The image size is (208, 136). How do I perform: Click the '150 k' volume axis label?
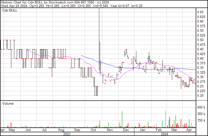(x=201, y=120)
